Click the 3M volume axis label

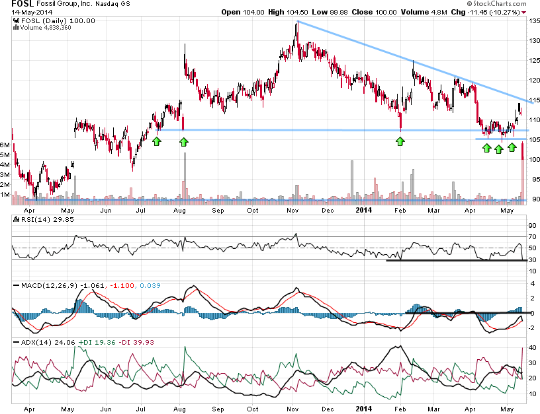(5, 175)
